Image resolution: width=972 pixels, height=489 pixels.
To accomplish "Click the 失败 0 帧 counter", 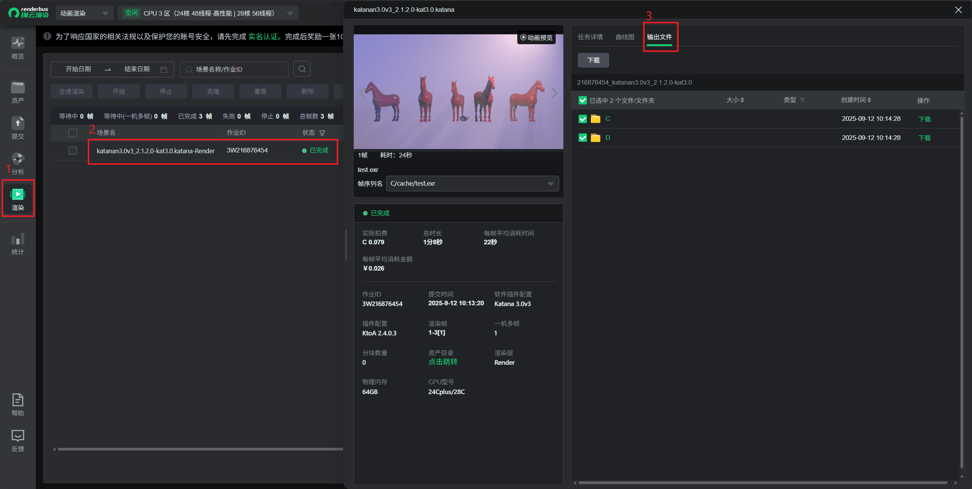I will [x=236, y=116].
